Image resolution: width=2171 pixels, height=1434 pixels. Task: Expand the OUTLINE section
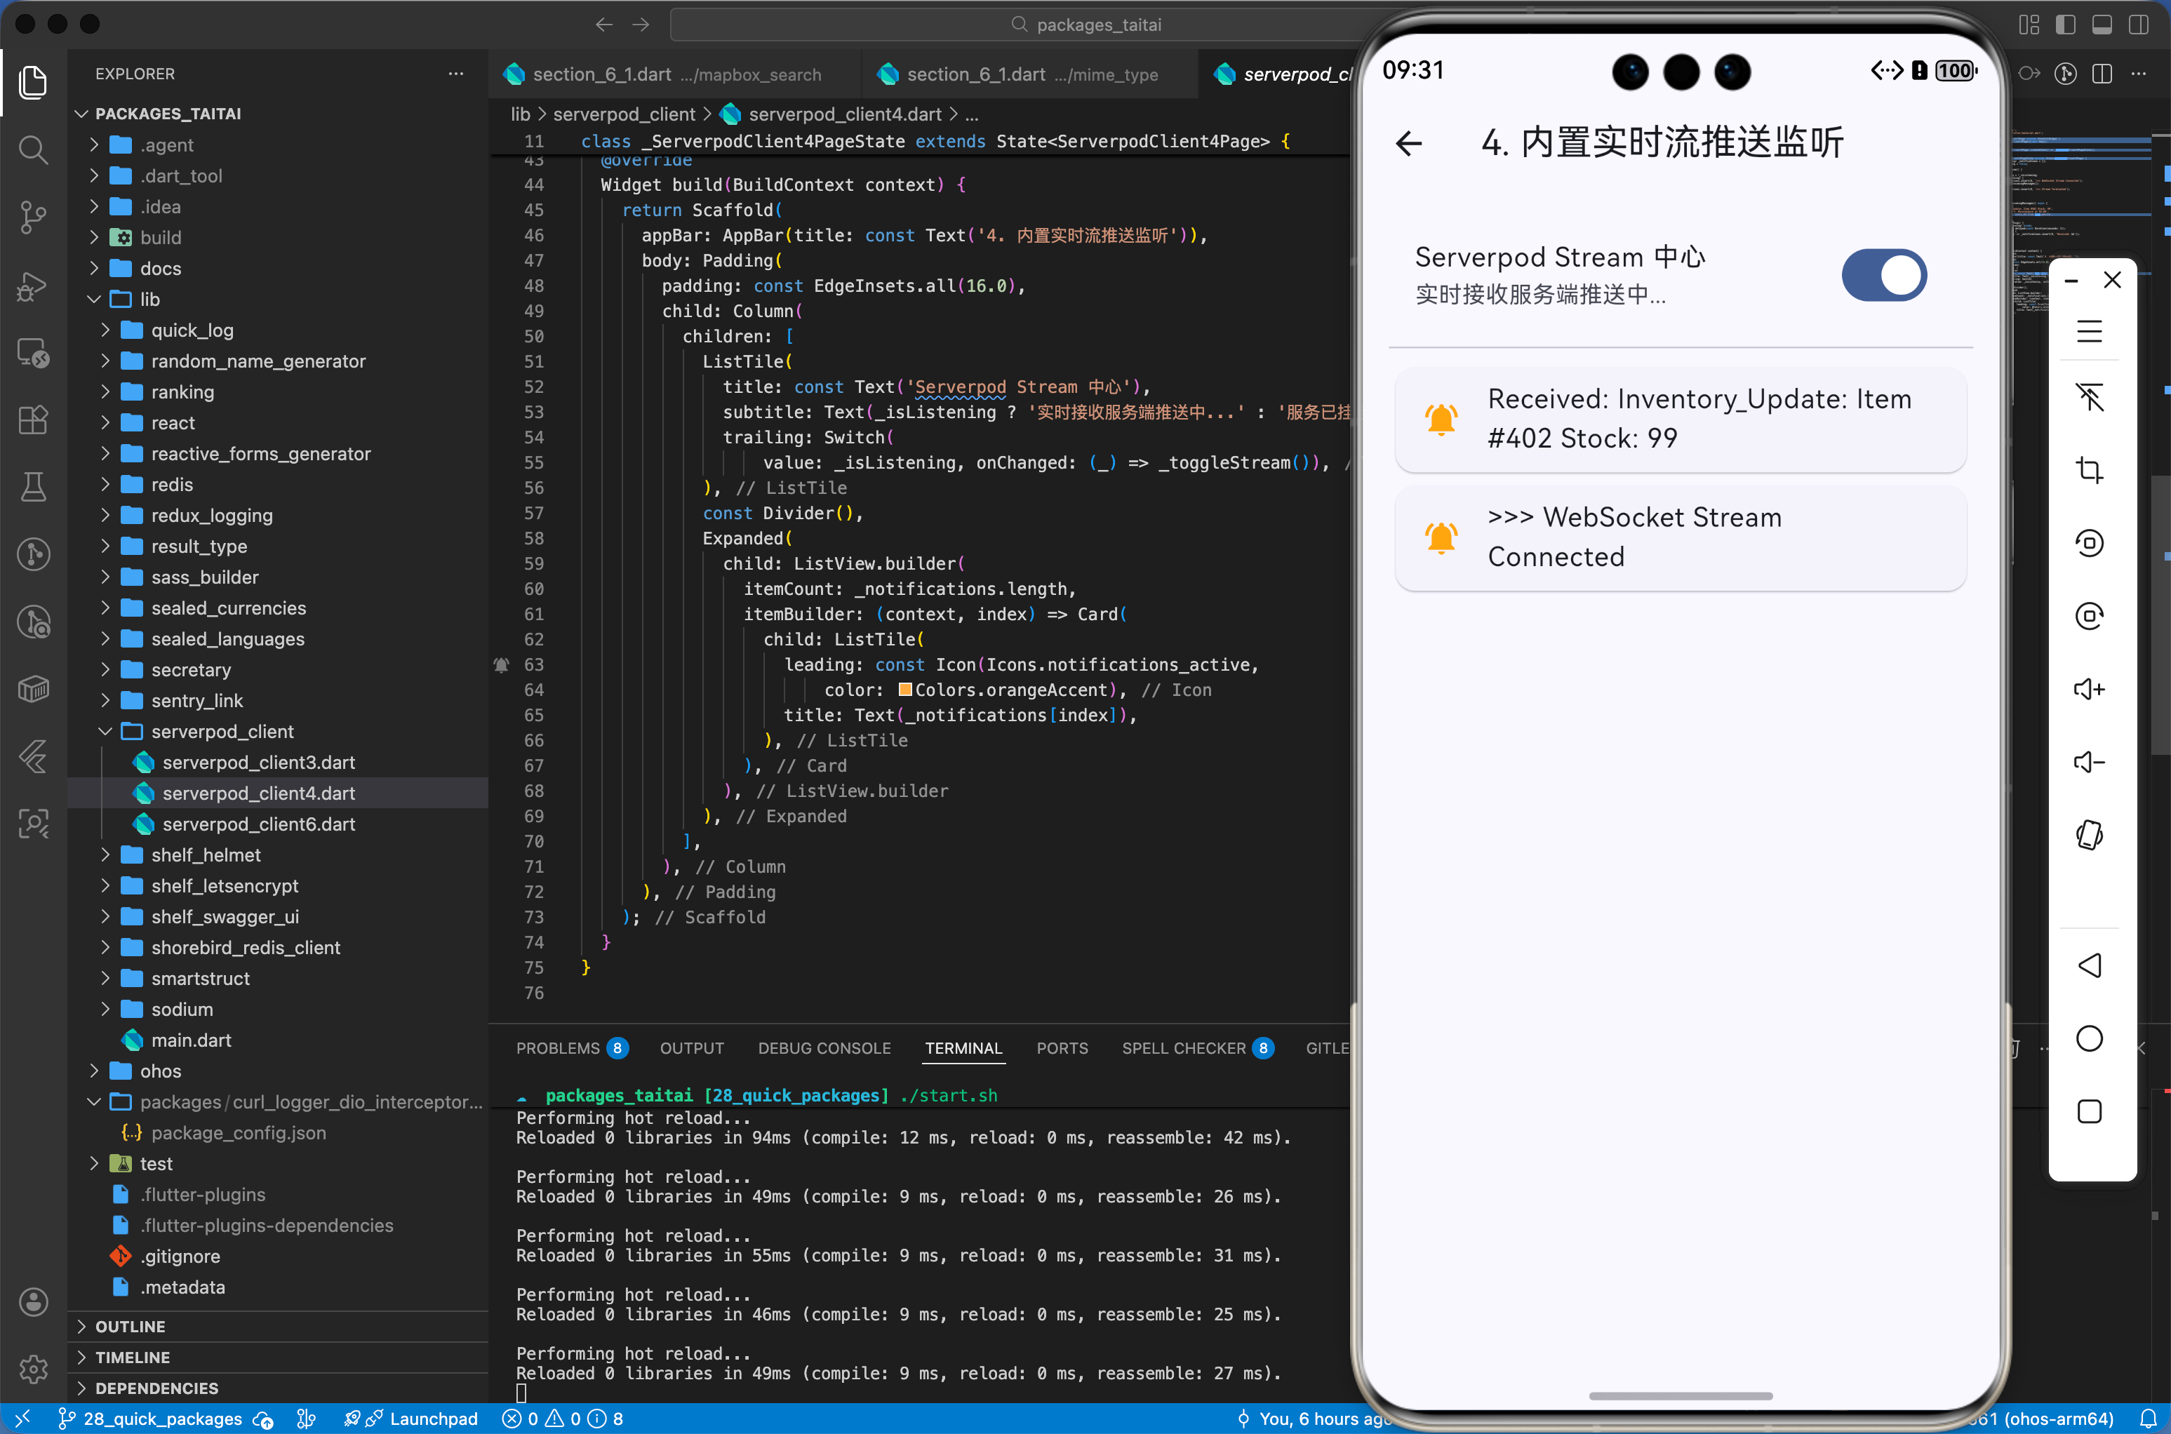click(130, 1326)
